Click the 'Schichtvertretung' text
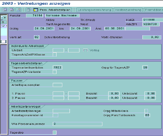 pyautogui.click(x=57, y=37)
